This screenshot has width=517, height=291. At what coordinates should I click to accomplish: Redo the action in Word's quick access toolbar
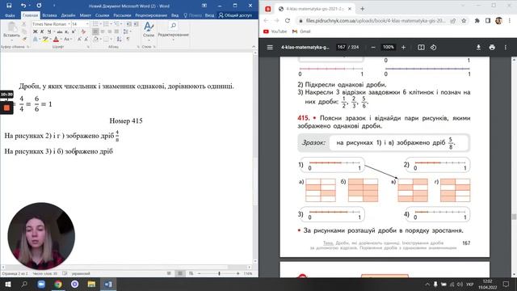pyautogui.click(x=40, y=6)
